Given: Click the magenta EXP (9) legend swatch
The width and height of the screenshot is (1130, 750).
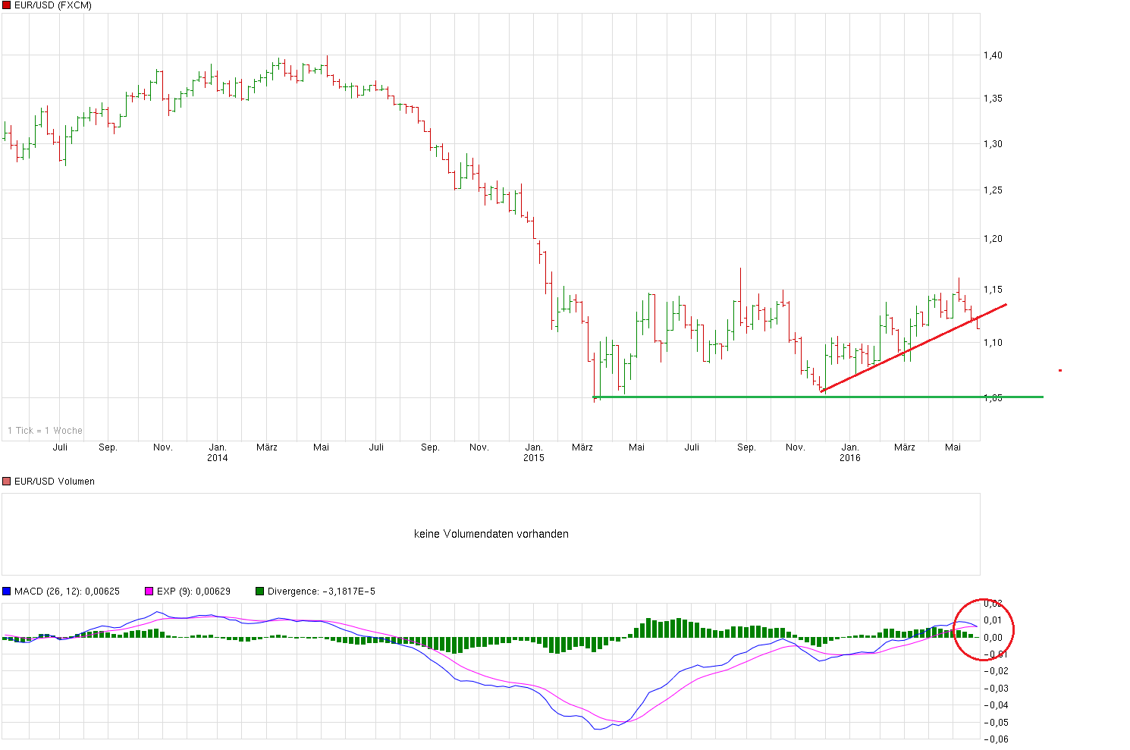Looking at the screenshot, I should coord(149,591).
